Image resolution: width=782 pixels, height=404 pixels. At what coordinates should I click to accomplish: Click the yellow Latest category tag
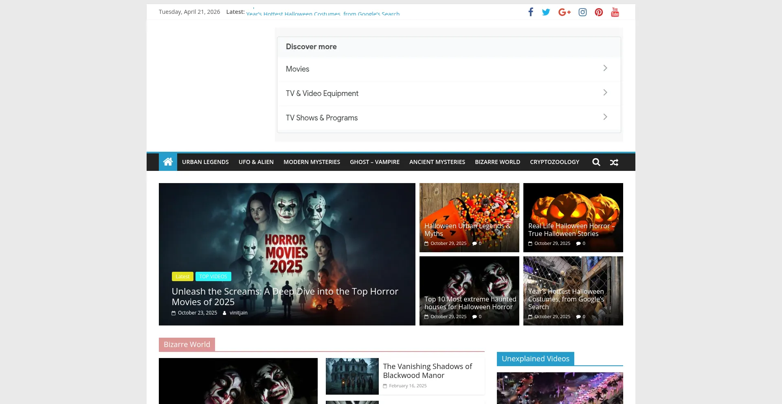point(182,276)
